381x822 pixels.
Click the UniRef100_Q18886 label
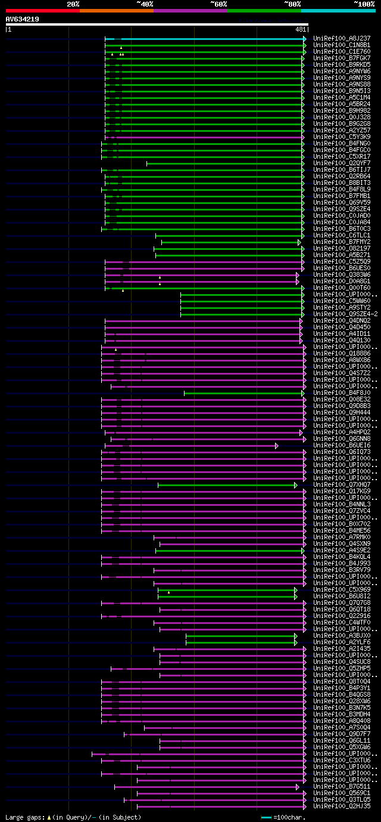coord(342,353)
